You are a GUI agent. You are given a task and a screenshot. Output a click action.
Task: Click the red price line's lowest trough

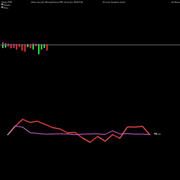(x=90, y=143)
